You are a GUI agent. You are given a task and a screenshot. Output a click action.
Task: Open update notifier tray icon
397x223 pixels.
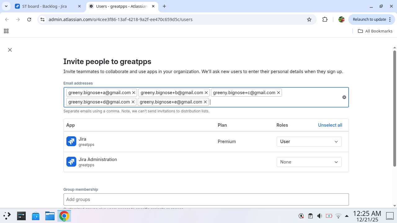click(x=301, y=216)
